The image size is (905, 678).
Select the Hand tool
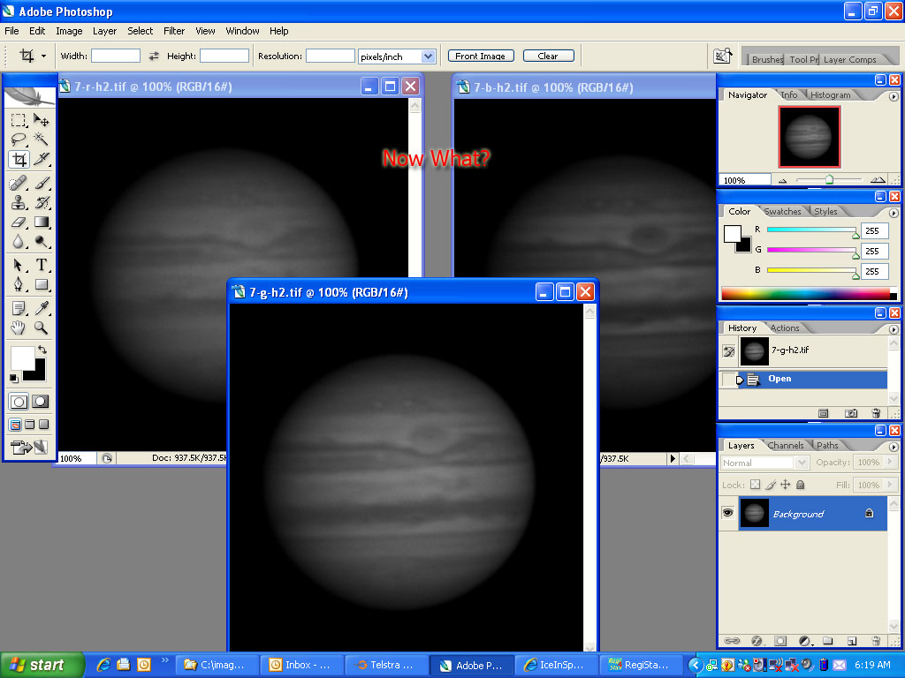pos(19,328)
